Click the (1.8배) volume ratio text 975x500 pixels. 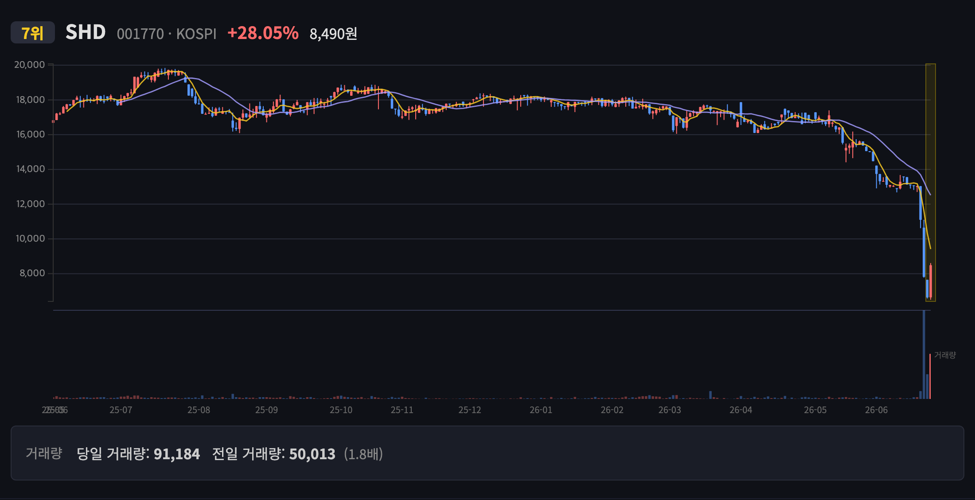pos(363,454)
